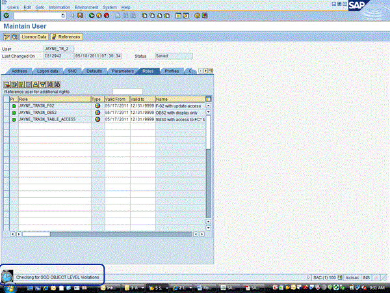The width and height of the screenshot is (390, 293).
Task: Click the References button
Action: click(x=66, y=37)
